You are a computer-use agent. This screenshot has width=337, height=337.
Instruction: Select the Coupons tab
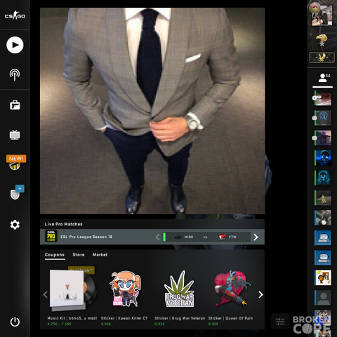point(55,255)
